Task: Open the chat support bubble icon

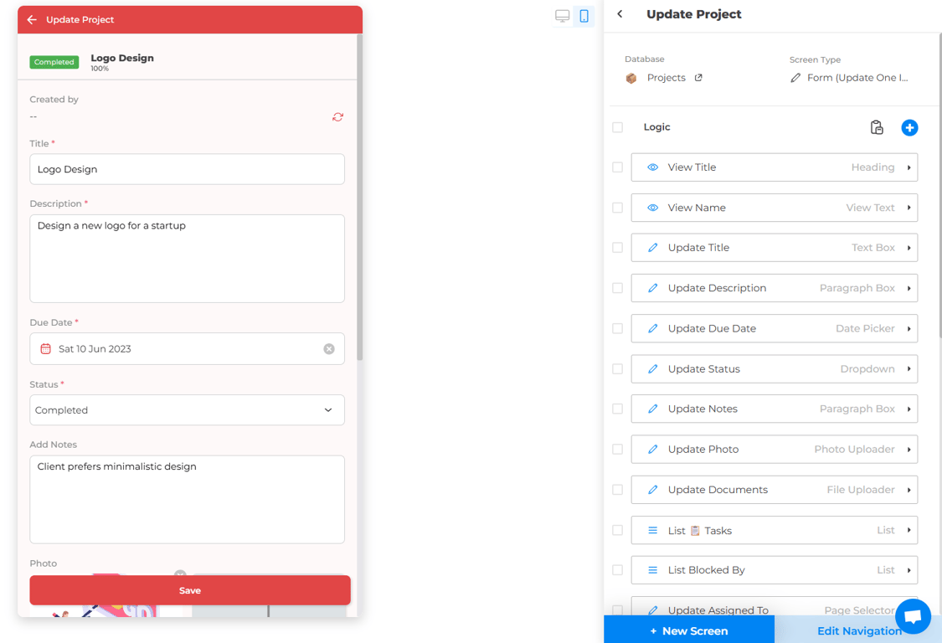Action: pos(913,616)
